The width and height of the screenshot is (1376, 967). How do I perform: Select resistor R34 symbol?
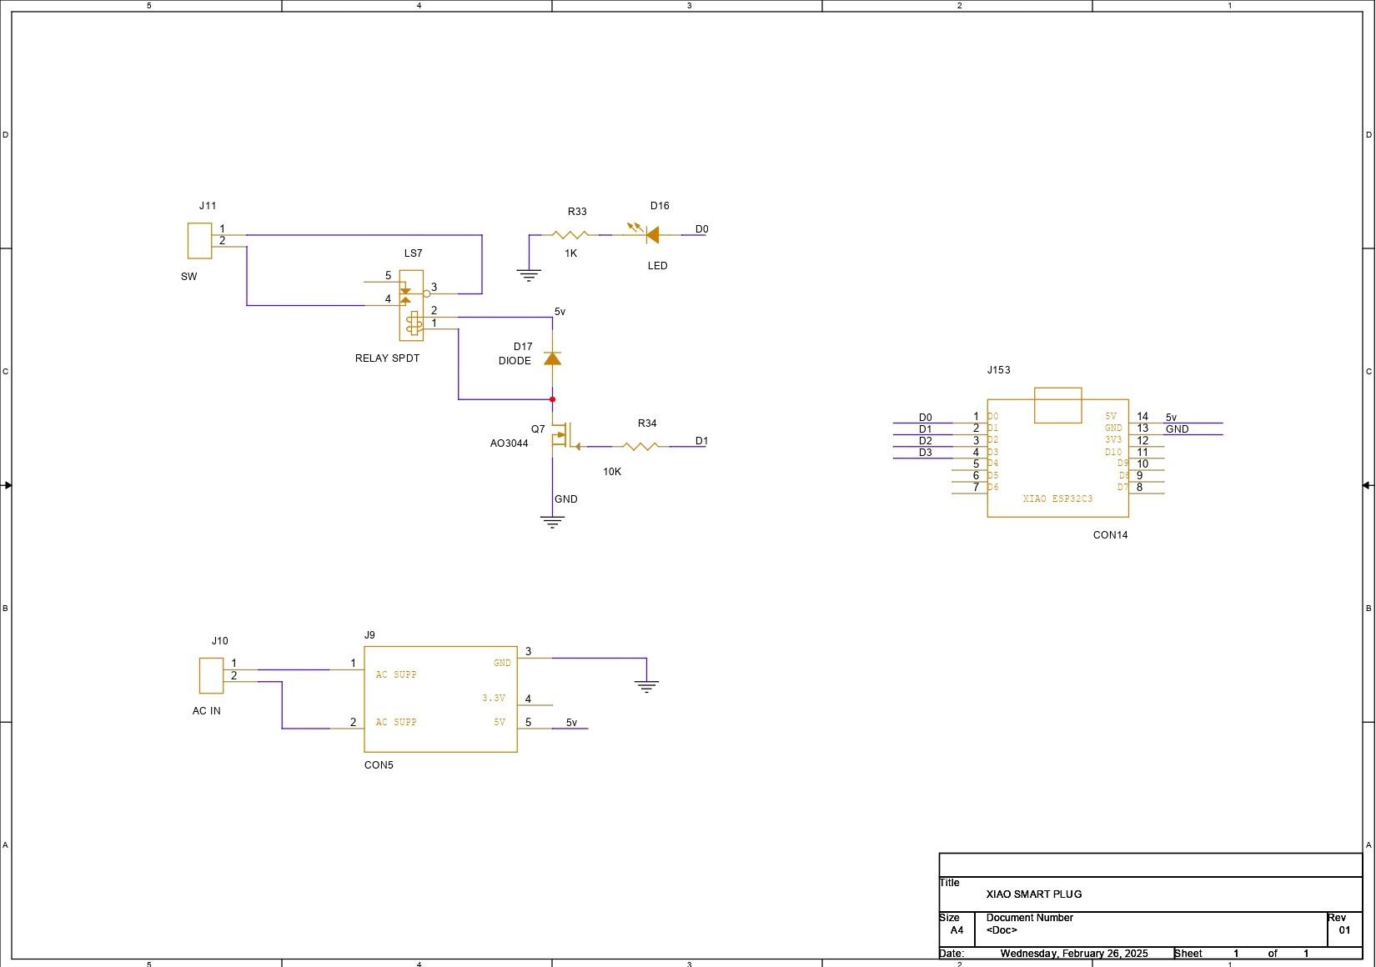pyautogui.click(x=641, y=447)
